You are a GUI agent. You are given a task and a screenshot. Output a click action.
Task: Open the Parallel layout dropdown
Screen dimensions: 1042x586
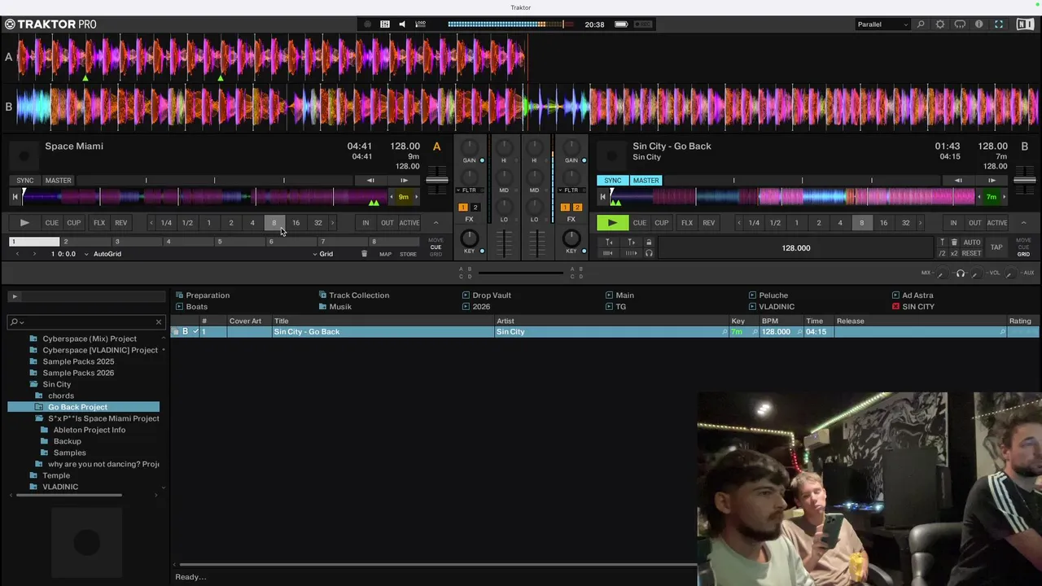coord(882,24)
